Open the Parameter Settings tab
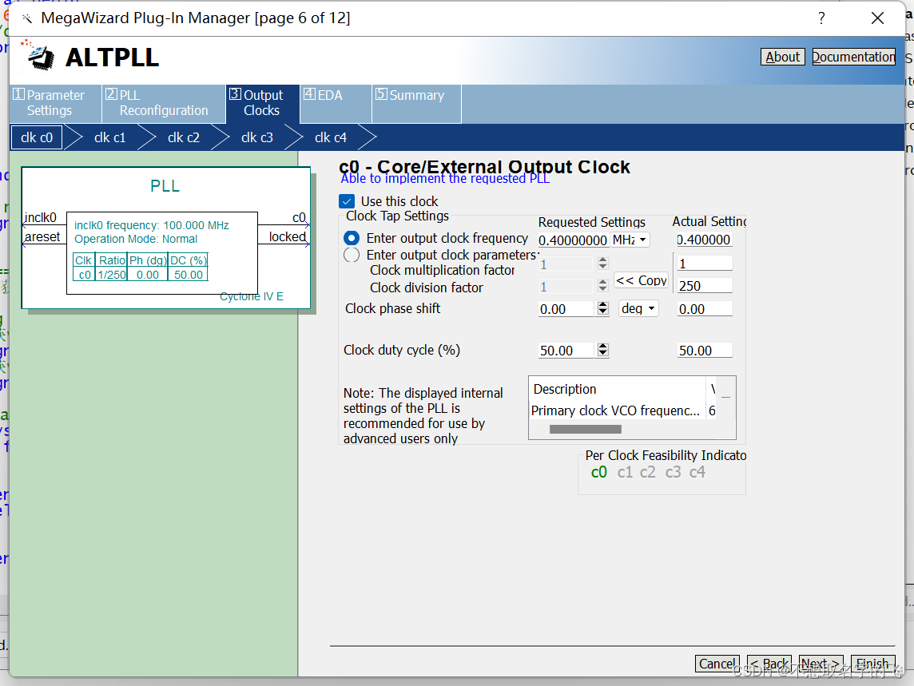Screen dimensions: 914x686 click(x=55, y=103)
